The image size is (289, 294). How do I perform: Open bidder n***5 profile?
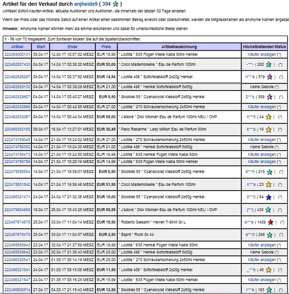pos(251,117)
